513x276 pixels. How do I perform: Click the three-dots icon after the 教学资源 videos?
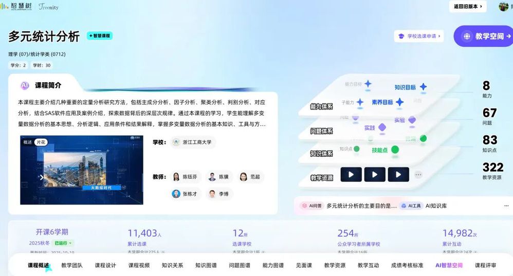point(418,175)
